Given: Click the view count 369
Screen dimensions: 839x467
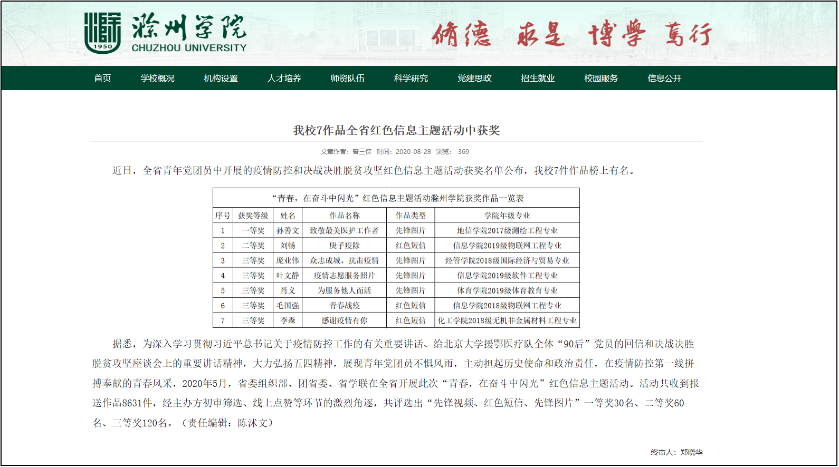Looking at the screenshot, I should (x=463, y=151).
